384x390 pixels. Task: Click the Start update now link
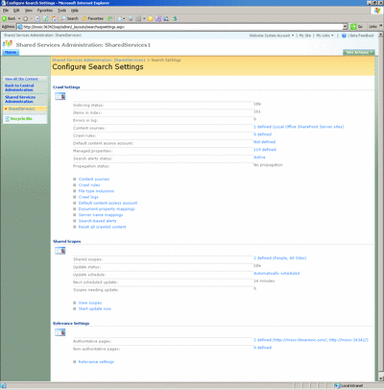click(x=95, y=308)
